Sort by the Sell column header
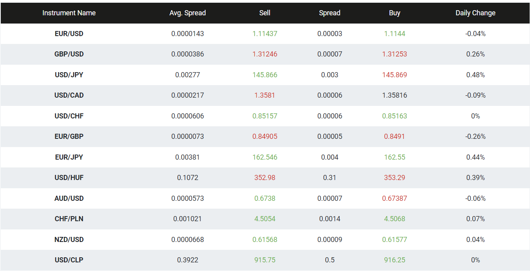Viewport: 530px width, 271px height. (265, 13)
